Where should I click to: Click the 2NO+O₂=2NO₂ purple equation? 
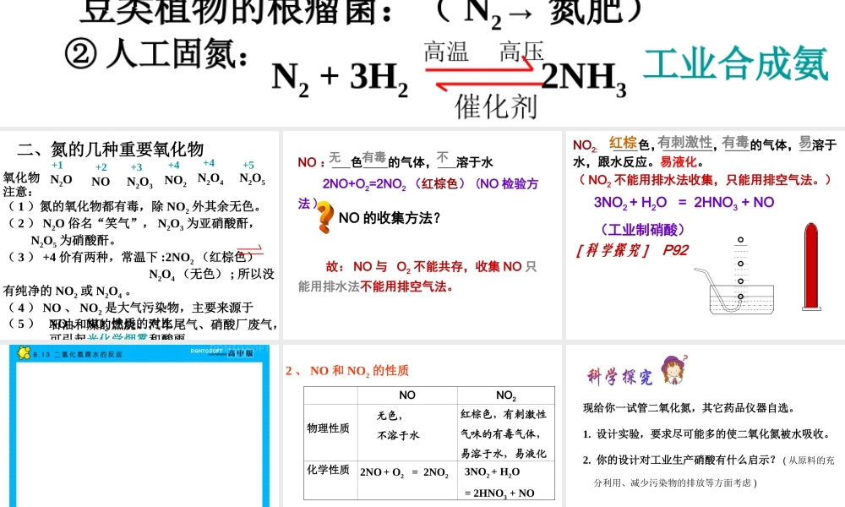363,184
